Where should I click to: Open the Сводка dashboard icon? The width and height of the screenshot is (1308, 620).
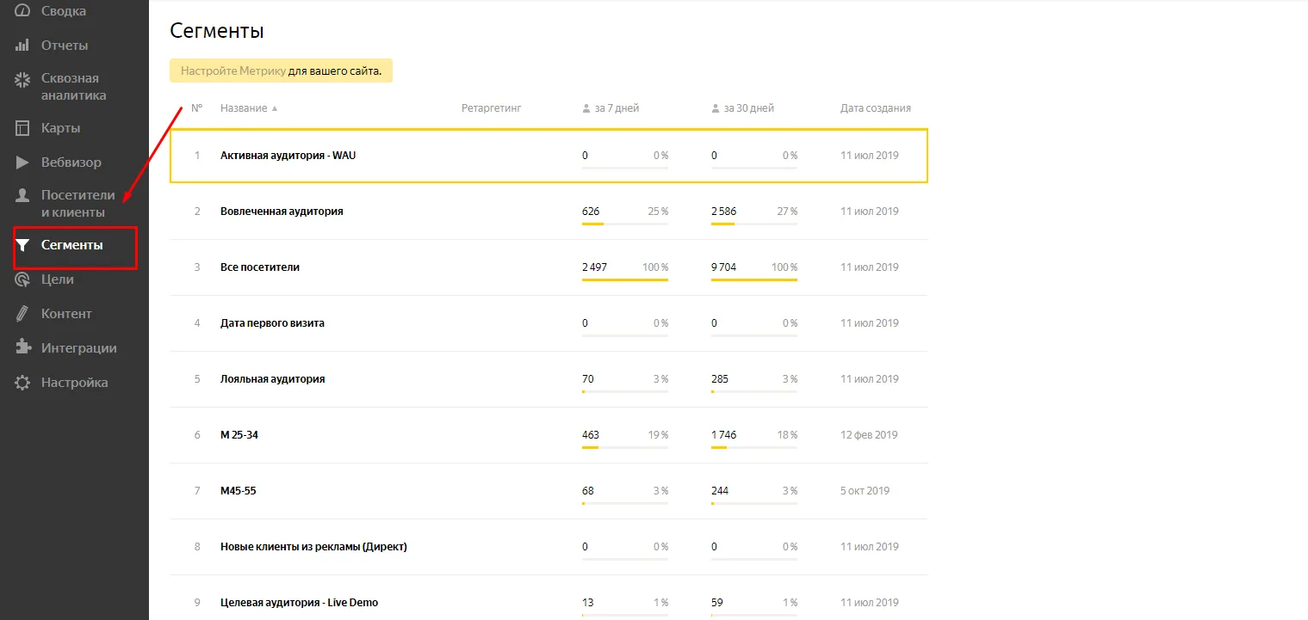tap(22, 11)
